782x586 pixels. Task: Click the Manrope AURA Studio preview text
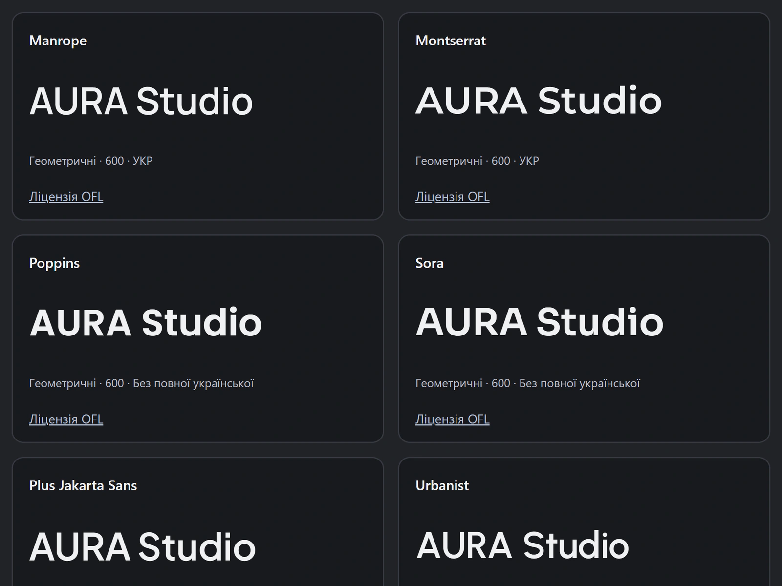tap(141, 102)
